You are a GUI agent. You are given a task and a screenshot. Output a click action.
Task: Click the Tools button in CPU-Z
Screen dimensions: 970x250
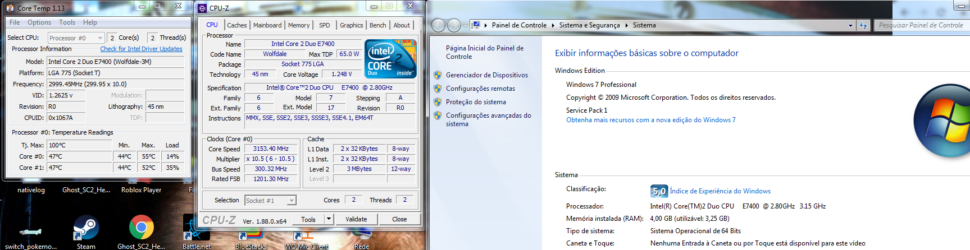[x=308, y=219]
